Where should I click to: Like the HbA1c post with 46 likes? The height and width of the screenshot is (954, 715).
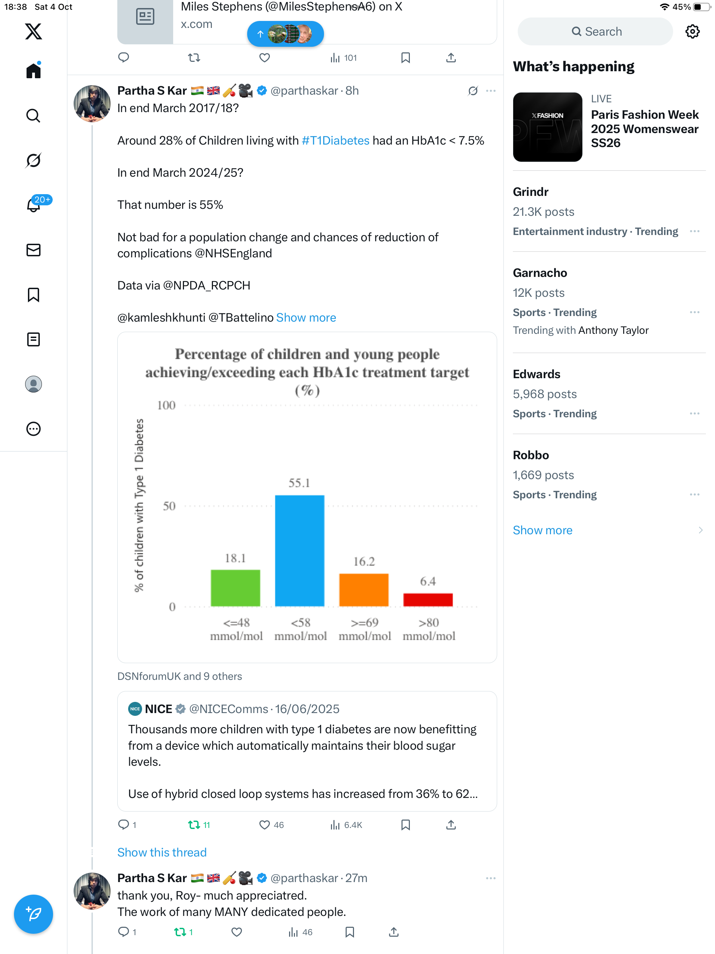click(264, 824)
